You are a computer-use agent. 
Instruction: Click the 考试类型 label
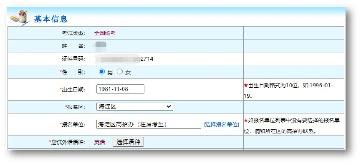(74, 33)
